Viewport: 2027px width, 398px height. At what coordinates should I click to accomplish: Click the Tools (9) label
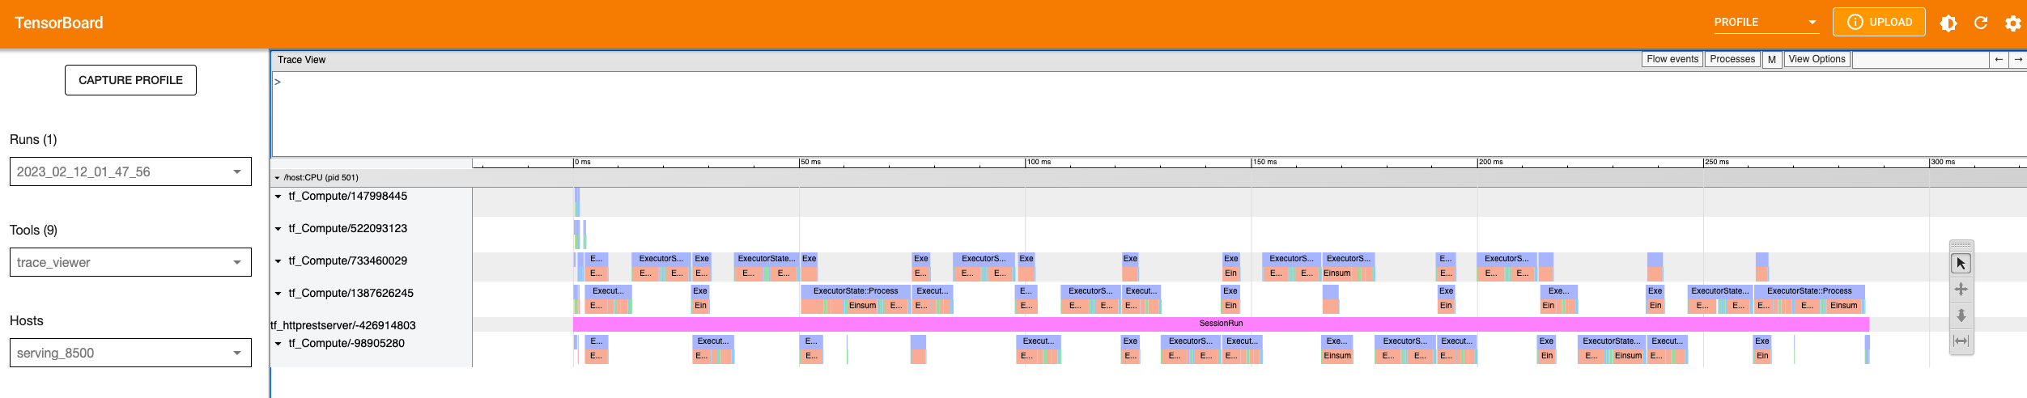point(33,230)
